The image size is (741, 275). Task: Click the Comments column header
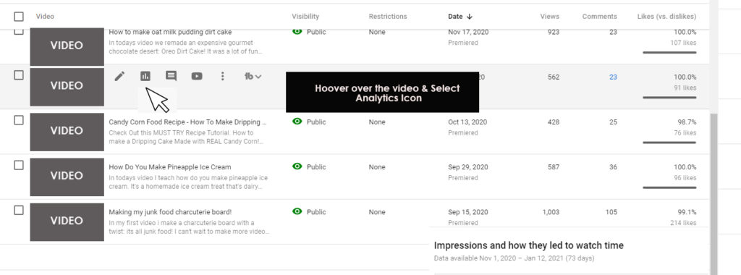tap(599, 17)
